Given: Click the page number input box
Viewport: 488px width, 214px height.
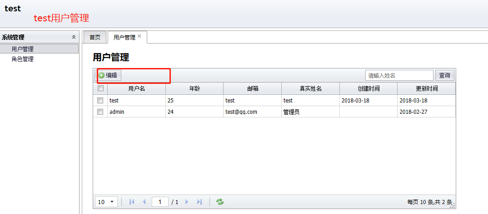Looking at the screenshot, I should pyautogui.click(x=160, y=202).
